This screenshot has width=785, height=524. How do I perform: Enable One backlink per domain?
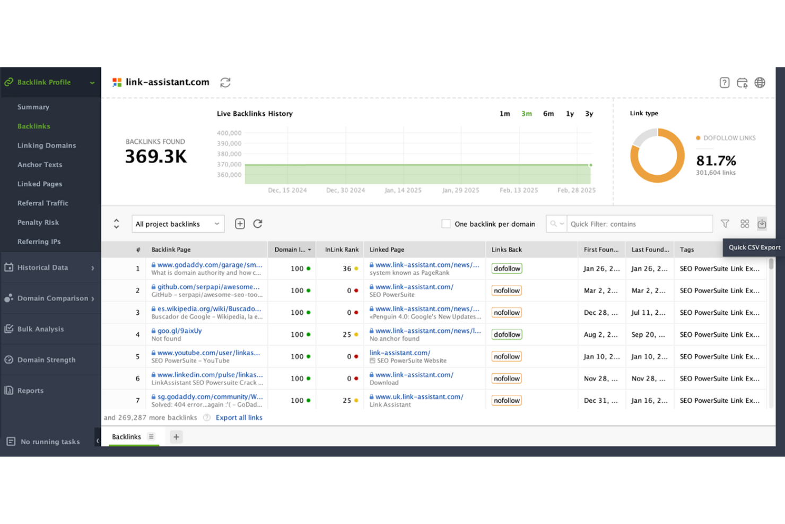pyautogui.click(x=446, y=224)
